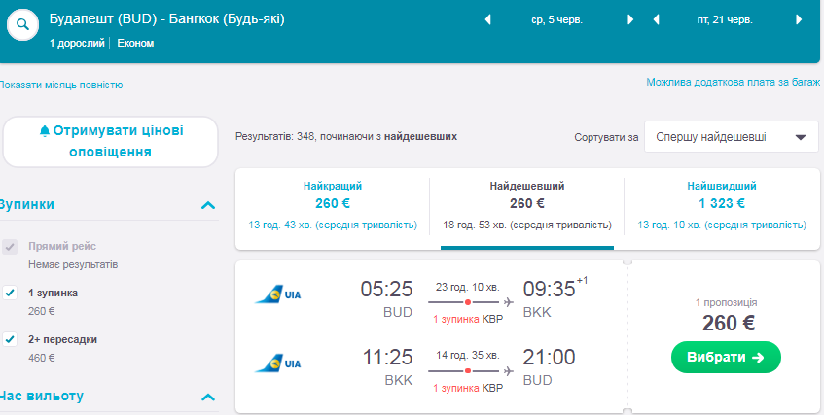Uncheck the 1 зупинка filter
The height and width of the screenshot is (415, 824).
(11, 293)
